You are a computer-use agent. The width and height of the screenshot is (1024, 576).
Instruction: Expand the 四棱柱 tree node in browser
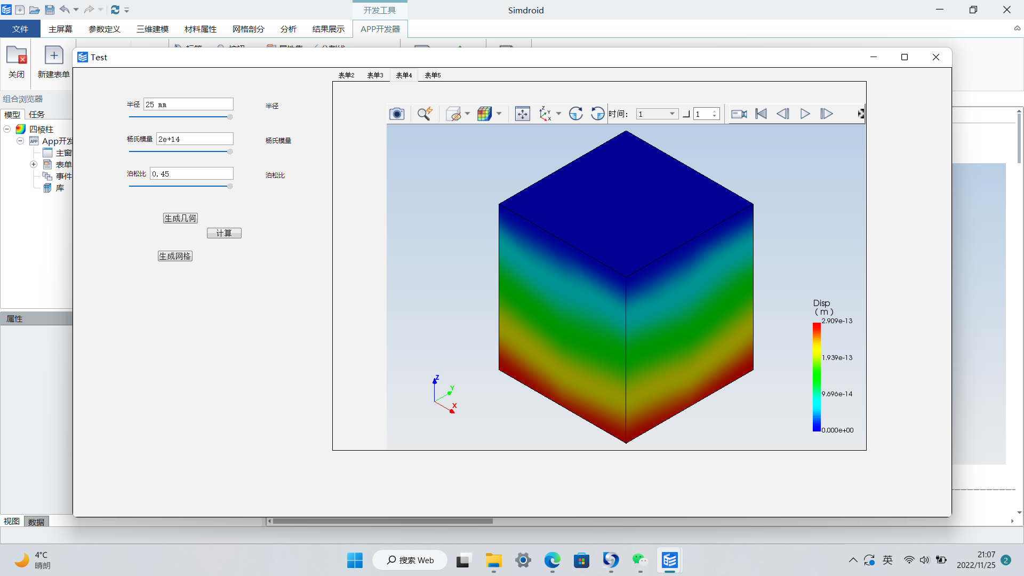coord(6,129)
